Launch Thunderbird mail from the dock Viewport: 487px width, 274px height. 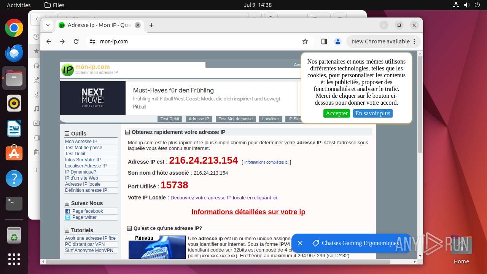tap(14, 53)
